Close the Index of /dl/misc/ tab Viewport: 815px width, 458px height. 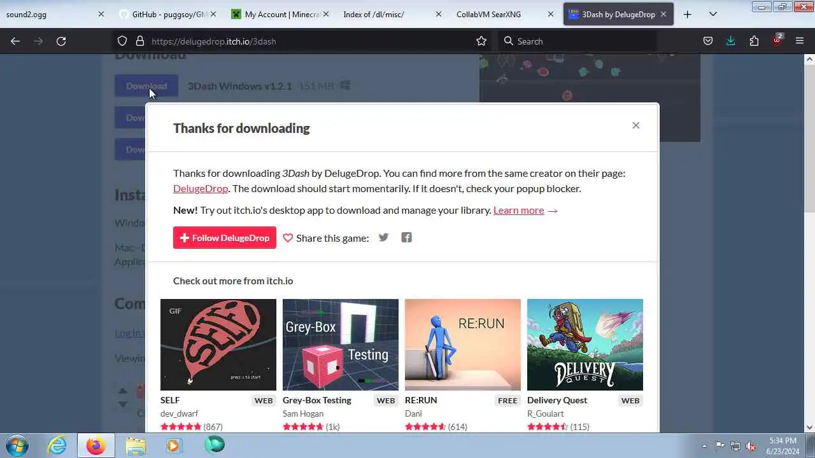(x=438, y=14)
